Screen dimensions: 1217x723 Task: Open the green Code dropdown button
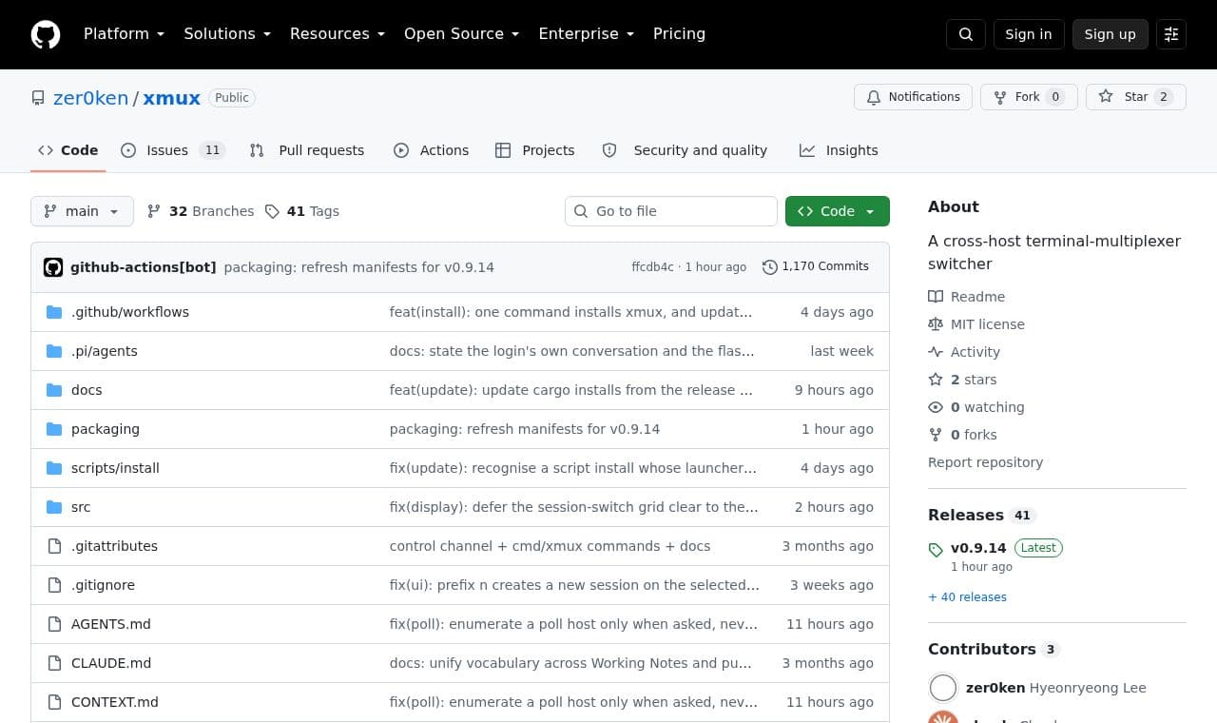pyautogui.click(x=838, y=211)
